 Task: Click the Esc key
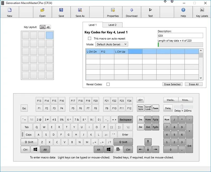24,108
